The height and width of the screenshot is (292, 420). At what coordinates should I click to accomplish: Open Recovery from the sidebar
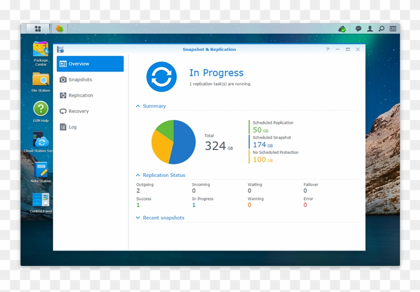click(63, 111)
